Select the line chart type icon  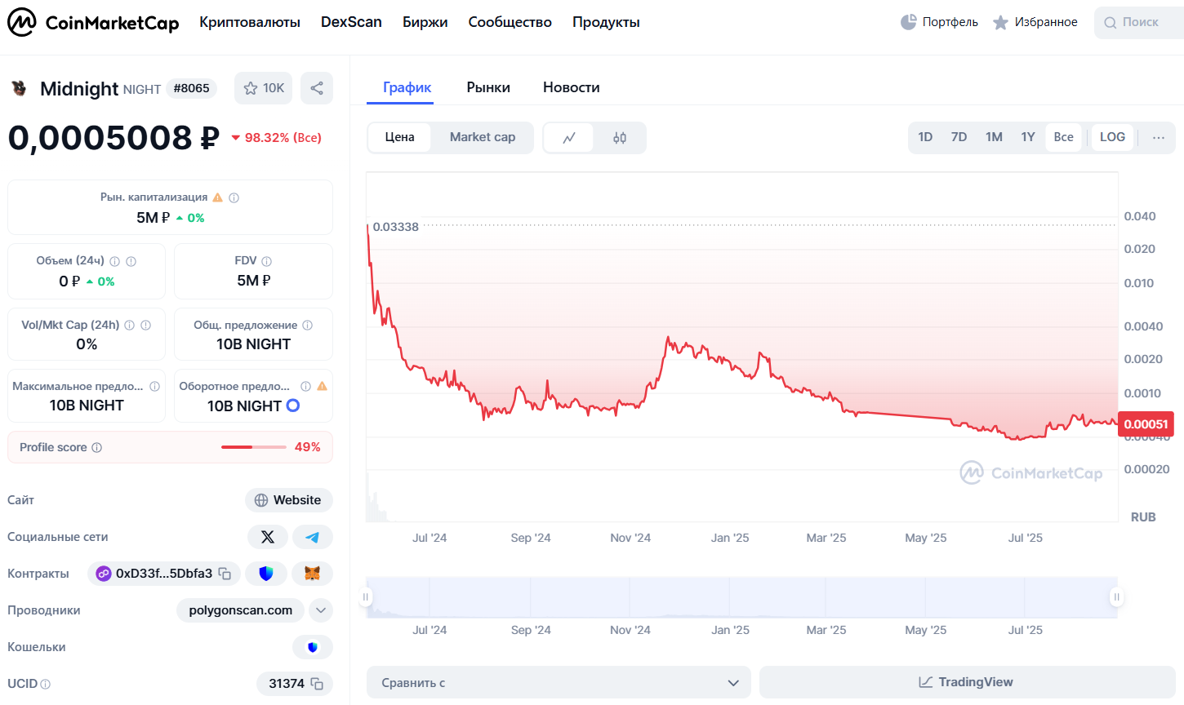(x=569, y=138)
